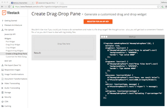This screenshot has height=108, width=167.
Task: Open the Programming Widgets page
Action: pos(14,51)
